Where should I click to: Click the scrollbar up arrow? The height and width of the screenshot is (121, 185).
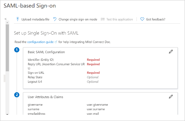click(x=7, y=23)
